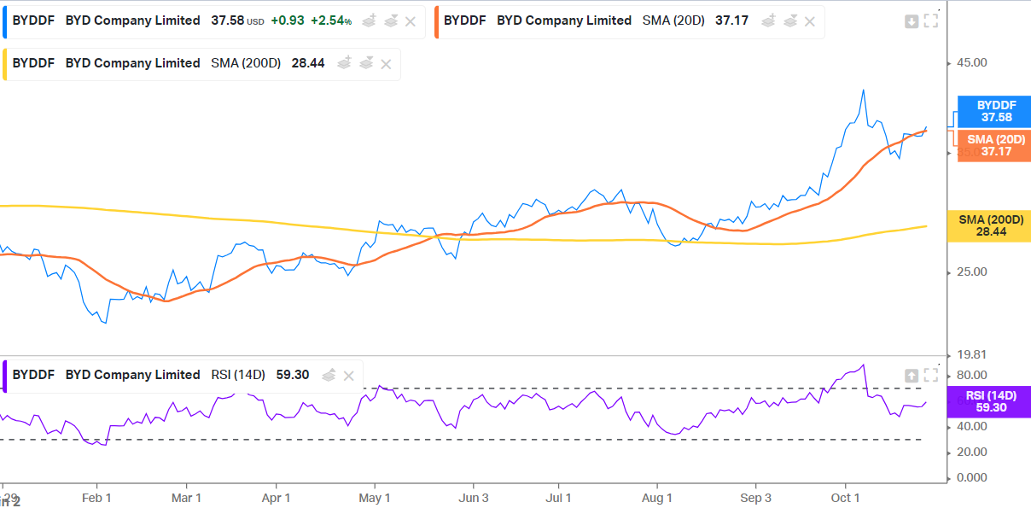1031x514 pixels.
Task: Click the Apr 1 date label
Action: pyautogui.click(x=276, y=497)
